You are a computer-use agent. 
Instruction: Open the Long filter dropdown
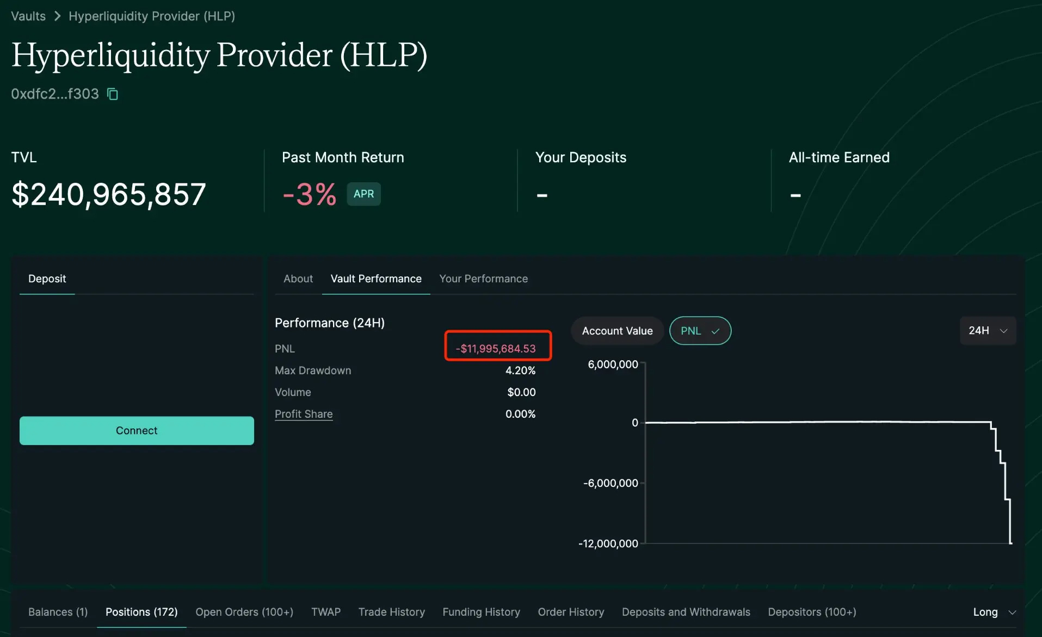pos(994,612)
